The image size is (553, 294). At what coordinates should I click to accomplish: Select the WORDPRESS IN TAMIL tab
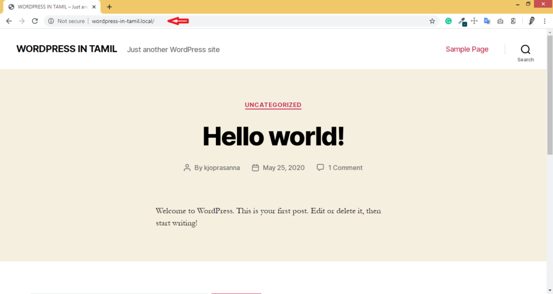coord(52,7)
